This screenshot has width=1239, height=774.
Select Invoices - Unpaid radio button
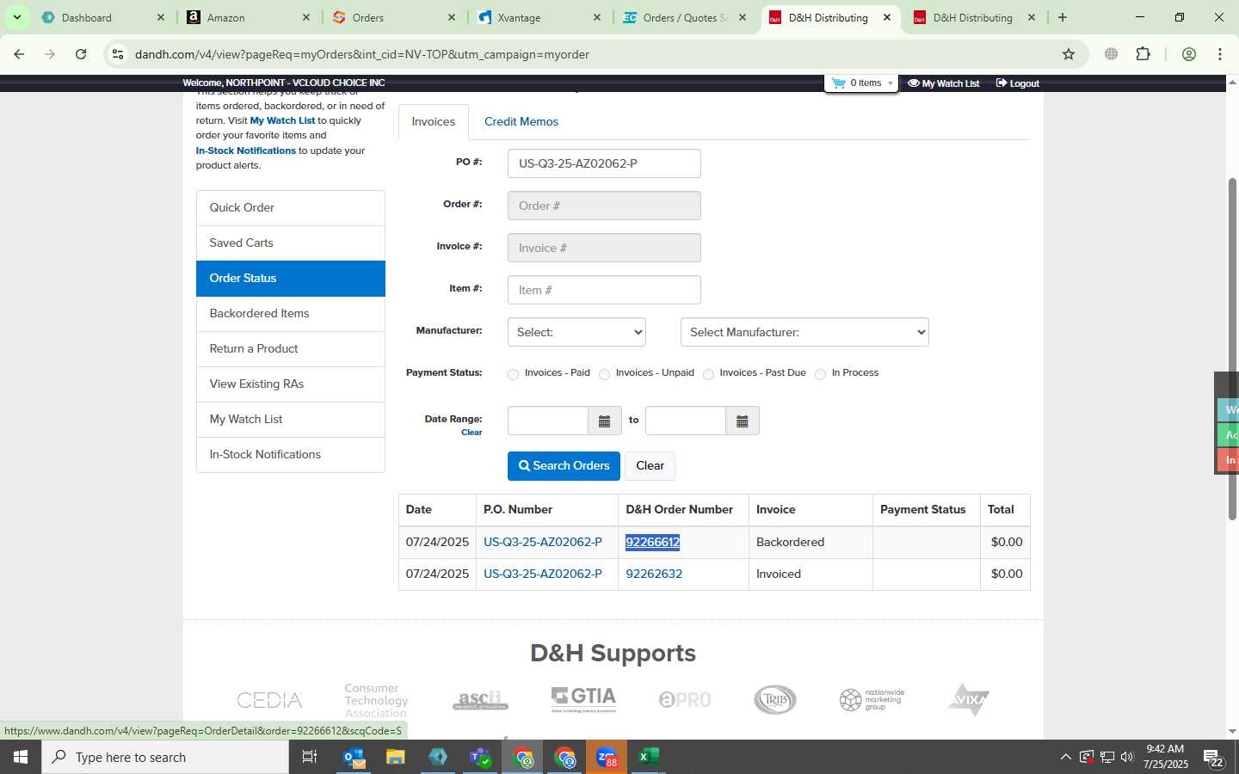[x=605, y=374]
